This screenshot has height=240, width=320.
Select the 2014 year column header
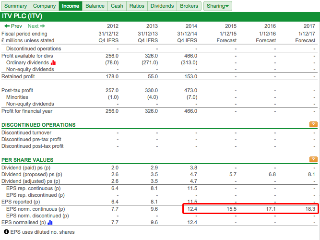click(191, 26)
